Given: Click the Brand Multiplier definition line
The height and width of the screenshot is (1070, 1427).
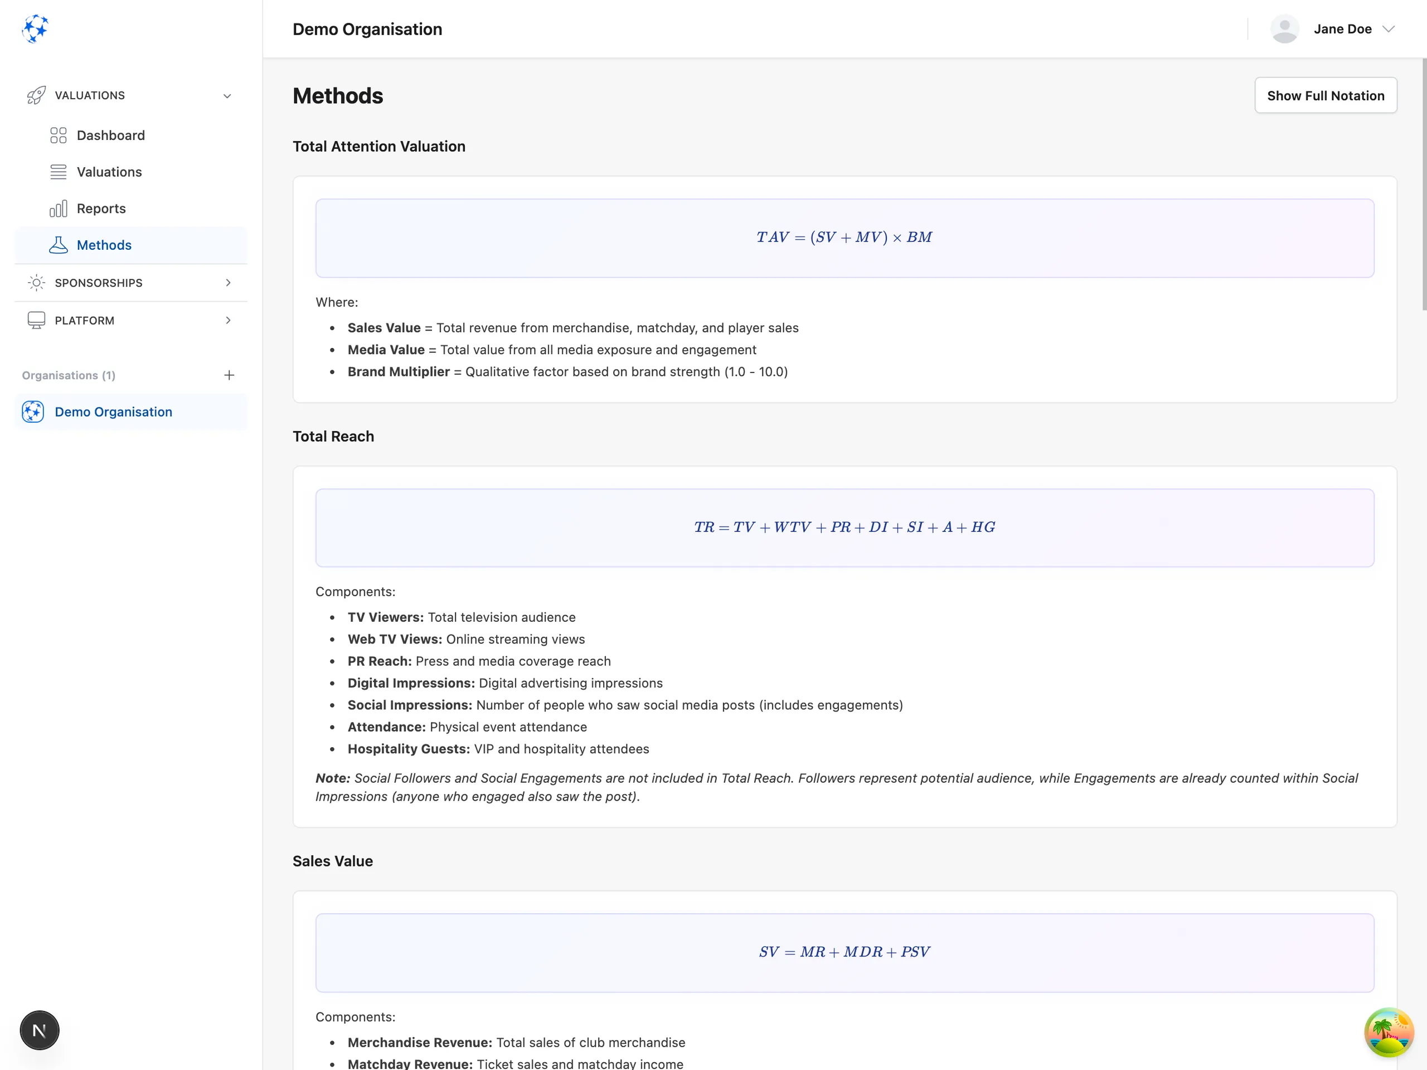Looking at the screenshot, I should pyautogui.click(x=567, y=372).
